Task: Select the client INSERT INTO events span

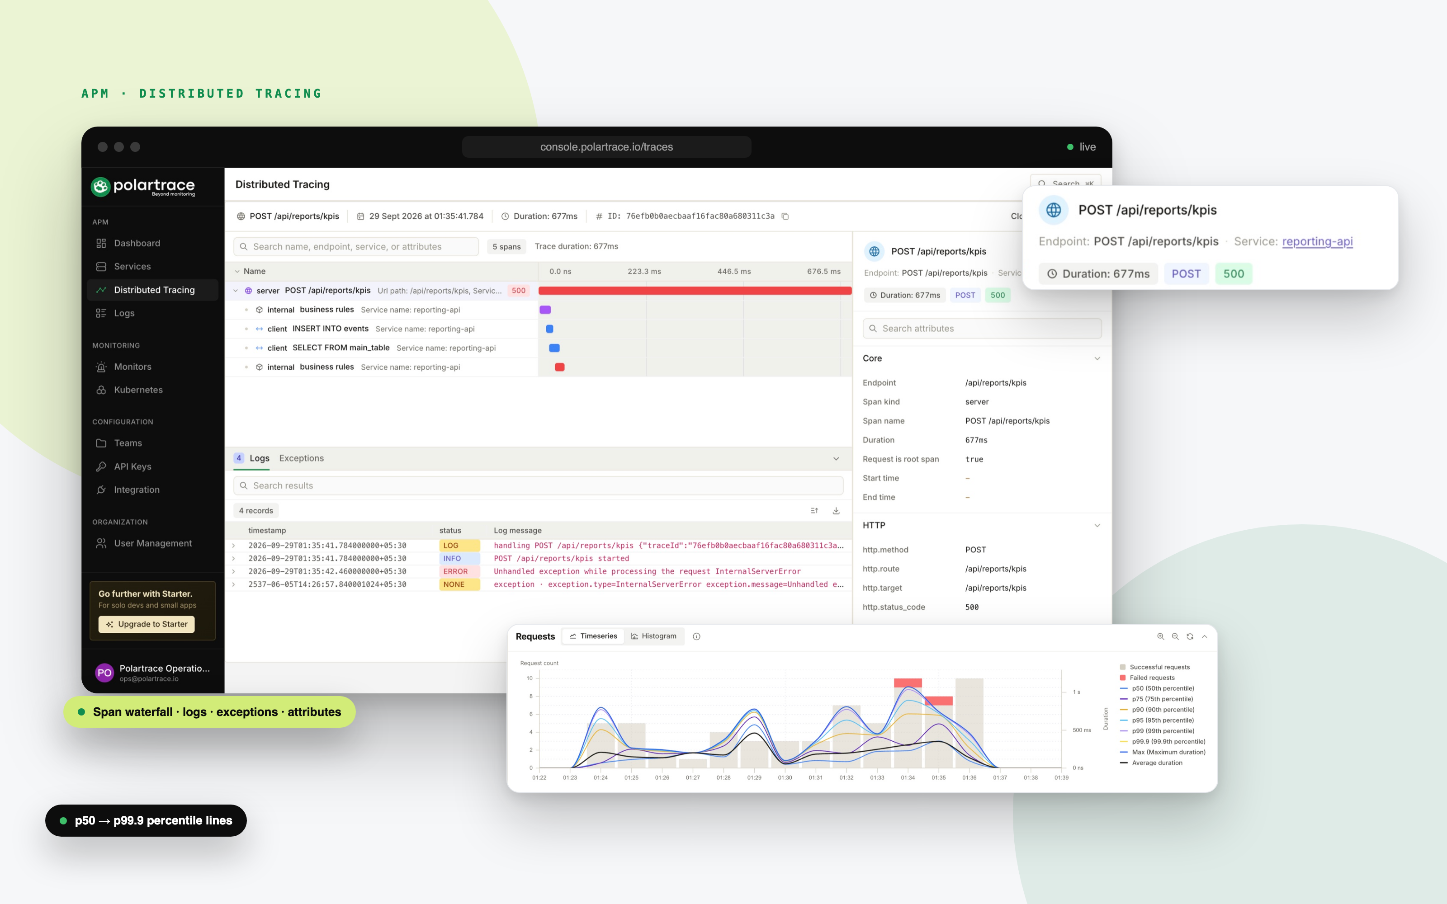Action: point(382,329)
